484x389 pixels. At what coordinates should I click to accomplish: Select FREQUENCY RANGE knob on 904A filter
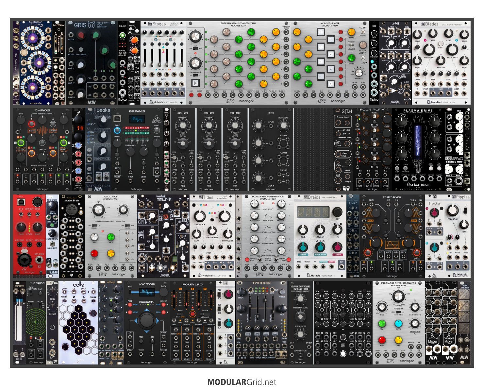[x=300, y=317]
